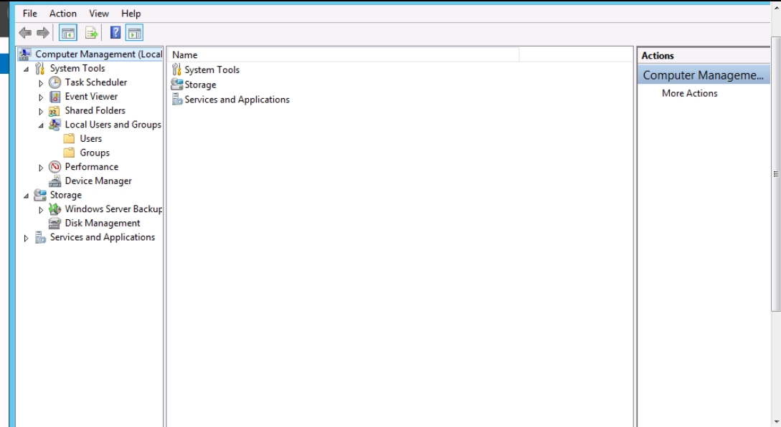
Task: Expand Services and Applications tree node
Action: point(26,239)
